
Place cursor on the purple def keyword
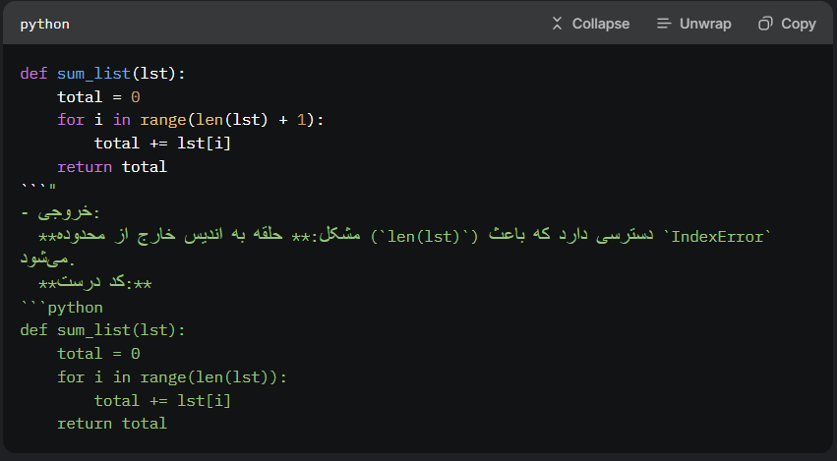click(33, 73)
